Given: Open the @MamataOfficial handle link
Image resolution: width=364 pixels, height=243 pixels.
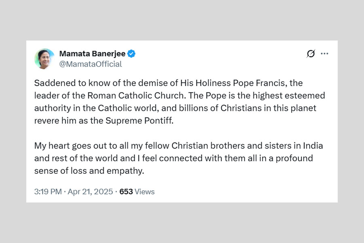Looking at the screenshot, I should click(90, 64).
